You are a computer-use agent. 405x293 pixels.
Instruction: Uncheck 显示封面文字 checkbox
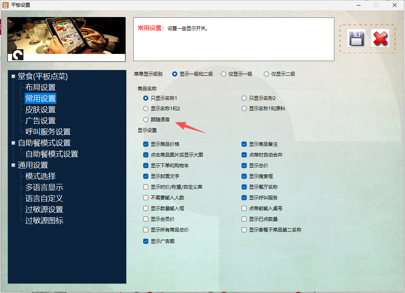(146, 176)
